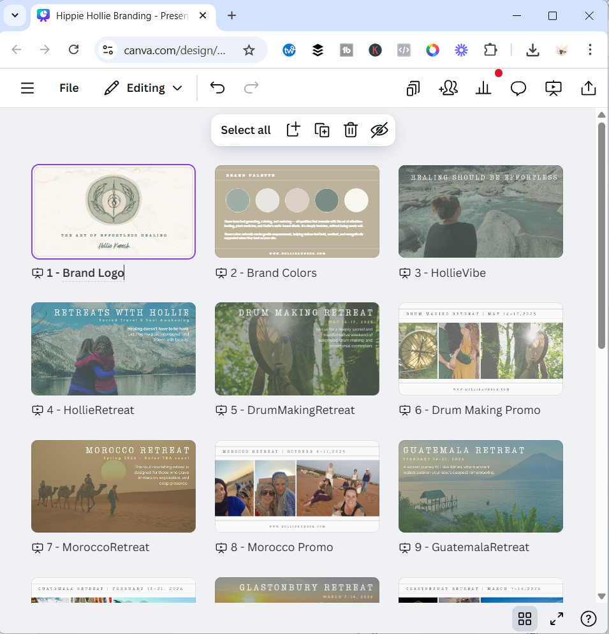Viewport: 609px width, 634px height.
Task: Click the title '6 - Drum Making Promo'
Action: (478, 410)
